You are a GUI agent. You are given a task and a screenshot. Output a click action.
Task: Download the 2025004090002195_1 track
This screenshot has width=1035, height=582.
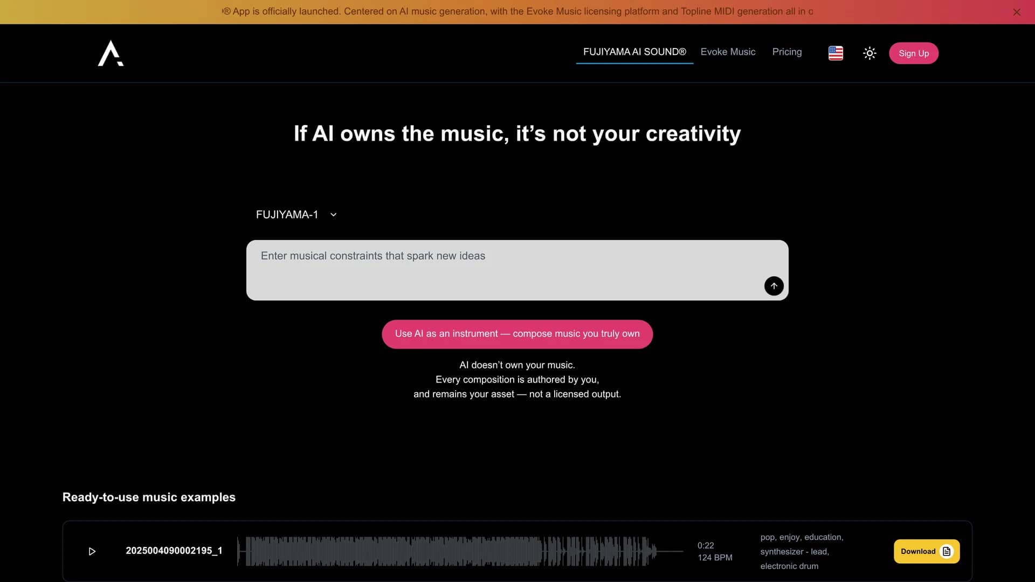[x=927, y=551]
